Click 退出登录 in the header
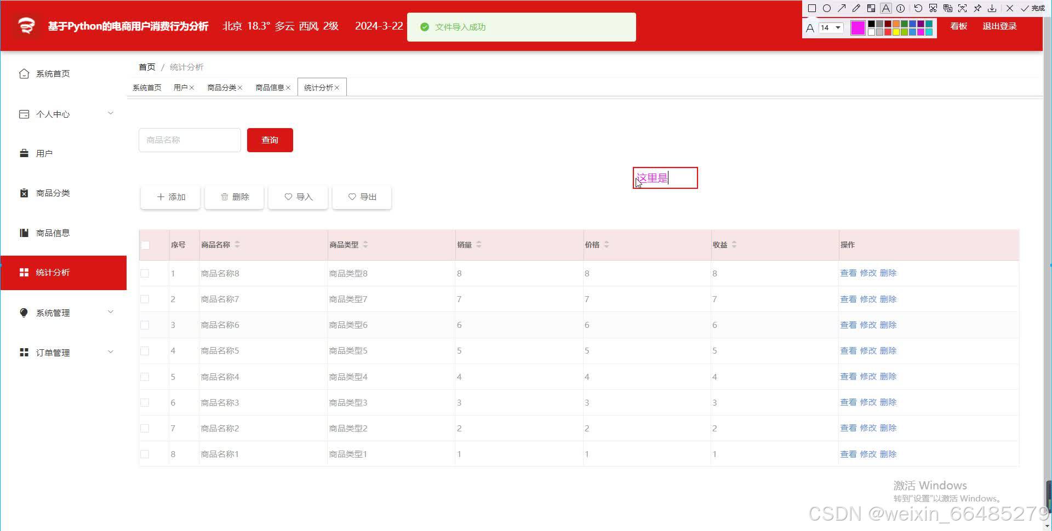The image size is (1052, 531). point(999,26)
